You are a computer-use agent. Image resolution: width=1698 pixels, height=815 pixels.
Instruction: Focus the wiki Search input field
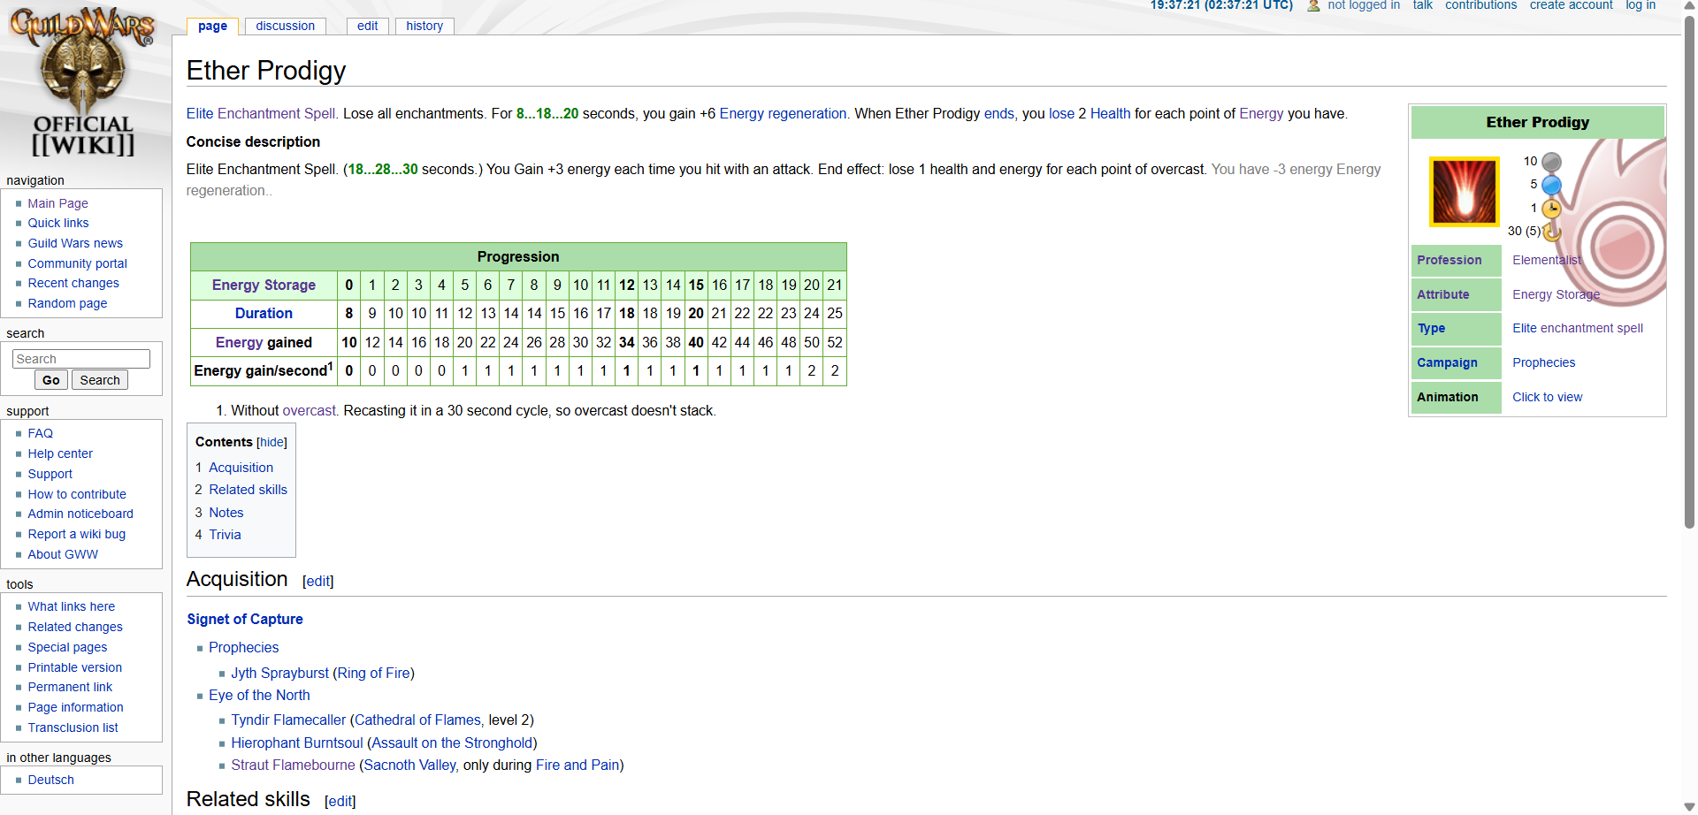click(x=81, y=359)
